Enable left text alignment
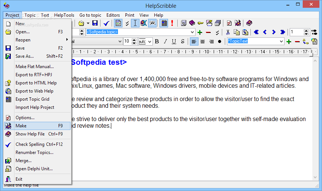The height and width of the screenshot is (191, 322). [194, 41]
